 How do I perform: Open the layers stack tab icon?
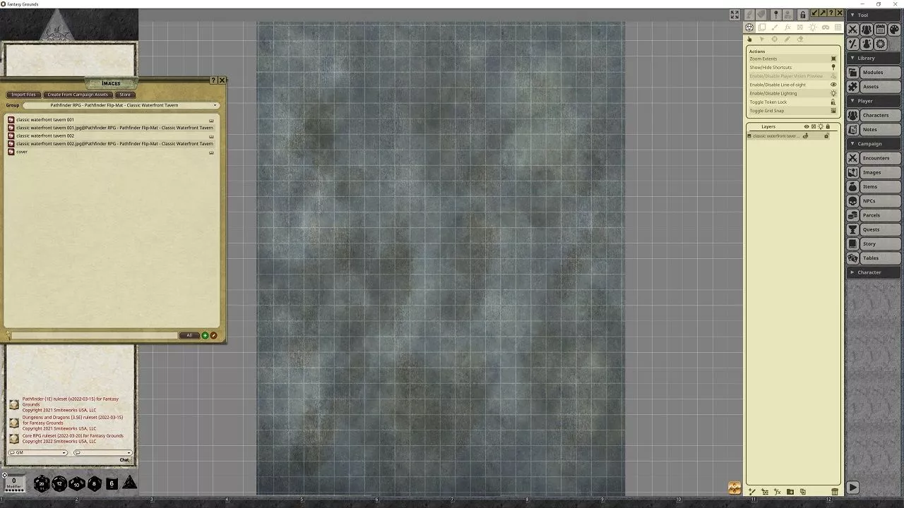click(762, 28)
